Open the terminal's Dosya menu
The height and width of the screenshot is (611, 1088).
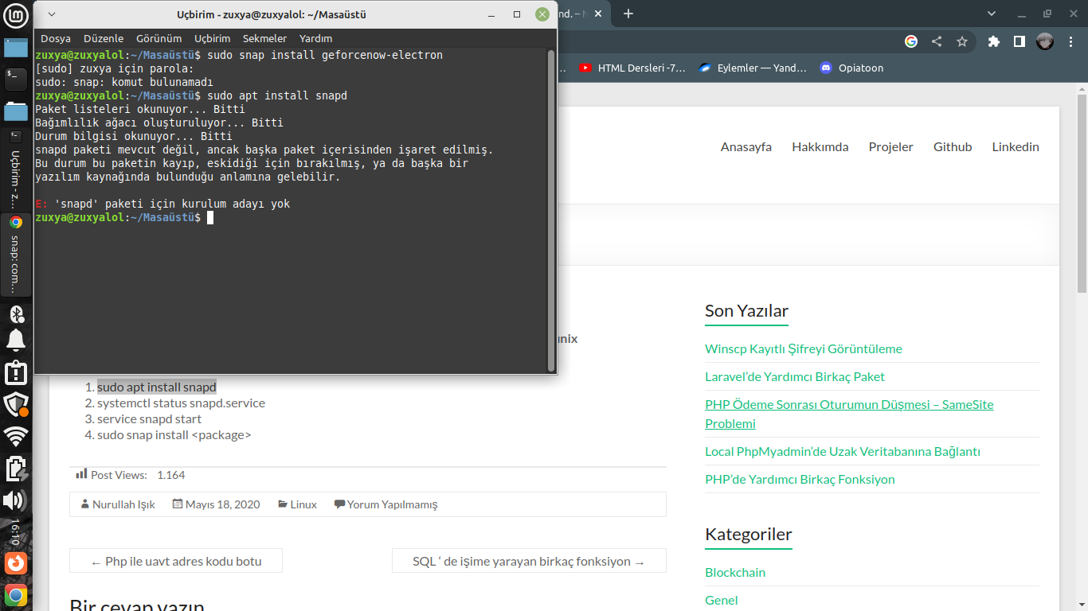56,38
